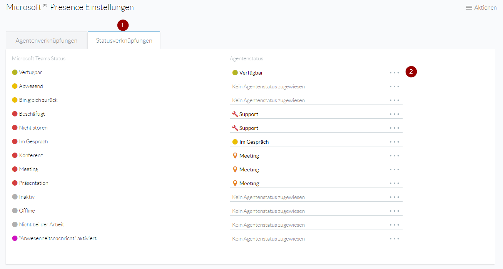Viewport: 503px width, 269px height.
Task: Switch to the Agentenverknüpfungen tab
Action: point(47,40)
